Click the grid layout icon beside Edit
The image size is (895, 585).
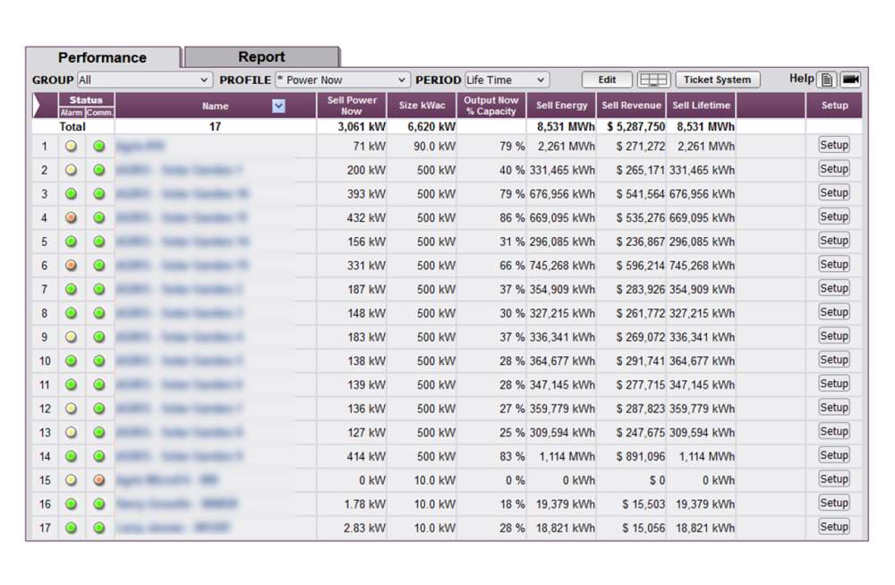coord(652,79)
